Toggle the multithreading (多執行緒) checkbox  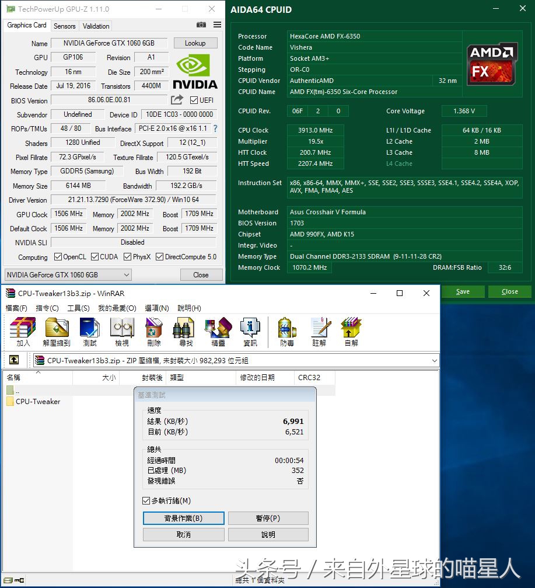pyautogui.click(x=146, y=500)
